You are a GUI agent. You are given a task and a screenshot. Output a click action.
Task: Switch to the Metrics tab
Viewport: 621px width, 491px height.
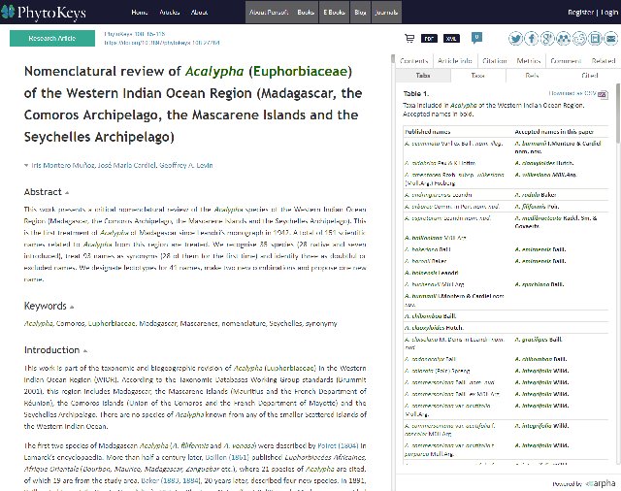tap(528, 61)
